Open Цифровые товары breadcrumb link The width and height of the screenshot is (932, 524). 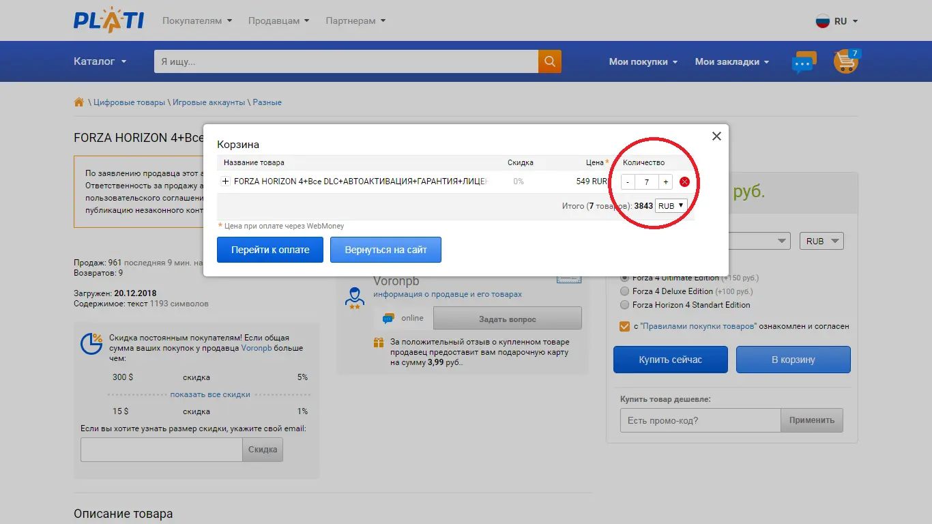point(129,102)
